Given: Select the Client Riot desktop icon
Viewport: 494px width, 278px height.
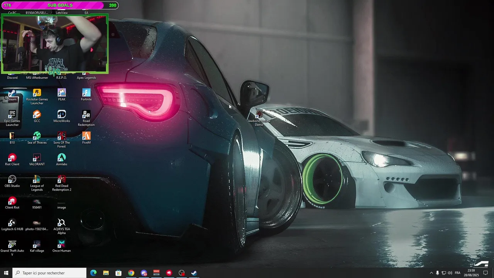Looking at the screenshot, I should [12, 203].
